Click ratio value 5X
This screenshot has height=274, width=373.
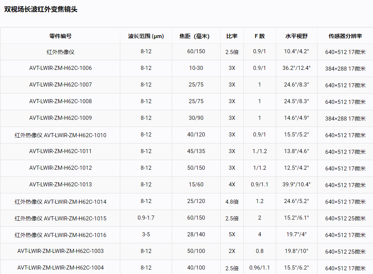(x=232, y=234)
